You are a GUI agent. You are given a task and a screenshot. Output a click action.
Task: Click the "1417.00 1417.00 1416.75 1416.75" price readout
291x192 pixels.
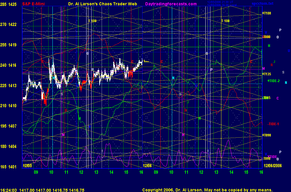tap(52, 190)
